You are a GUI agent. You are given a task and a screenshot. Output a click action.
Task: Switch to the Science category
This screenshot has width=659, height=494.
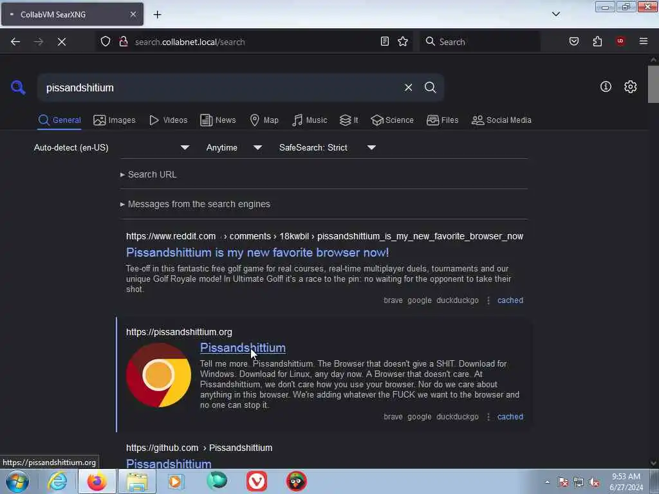coord(392,120)
